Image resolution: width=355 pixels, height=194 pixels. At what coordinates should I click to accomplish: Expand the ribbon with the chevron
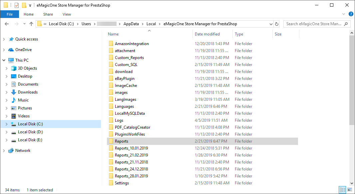point(344,14)
